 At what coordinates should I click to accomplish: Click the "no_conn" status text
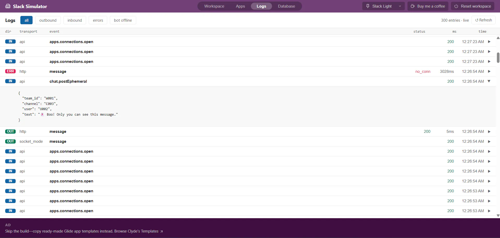pos(423,72)
